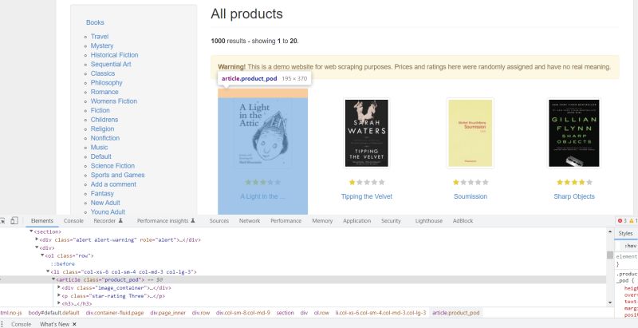Open the Sharp Objects title link
This screenshot has width=638, height=328.
tap(574, 196)
